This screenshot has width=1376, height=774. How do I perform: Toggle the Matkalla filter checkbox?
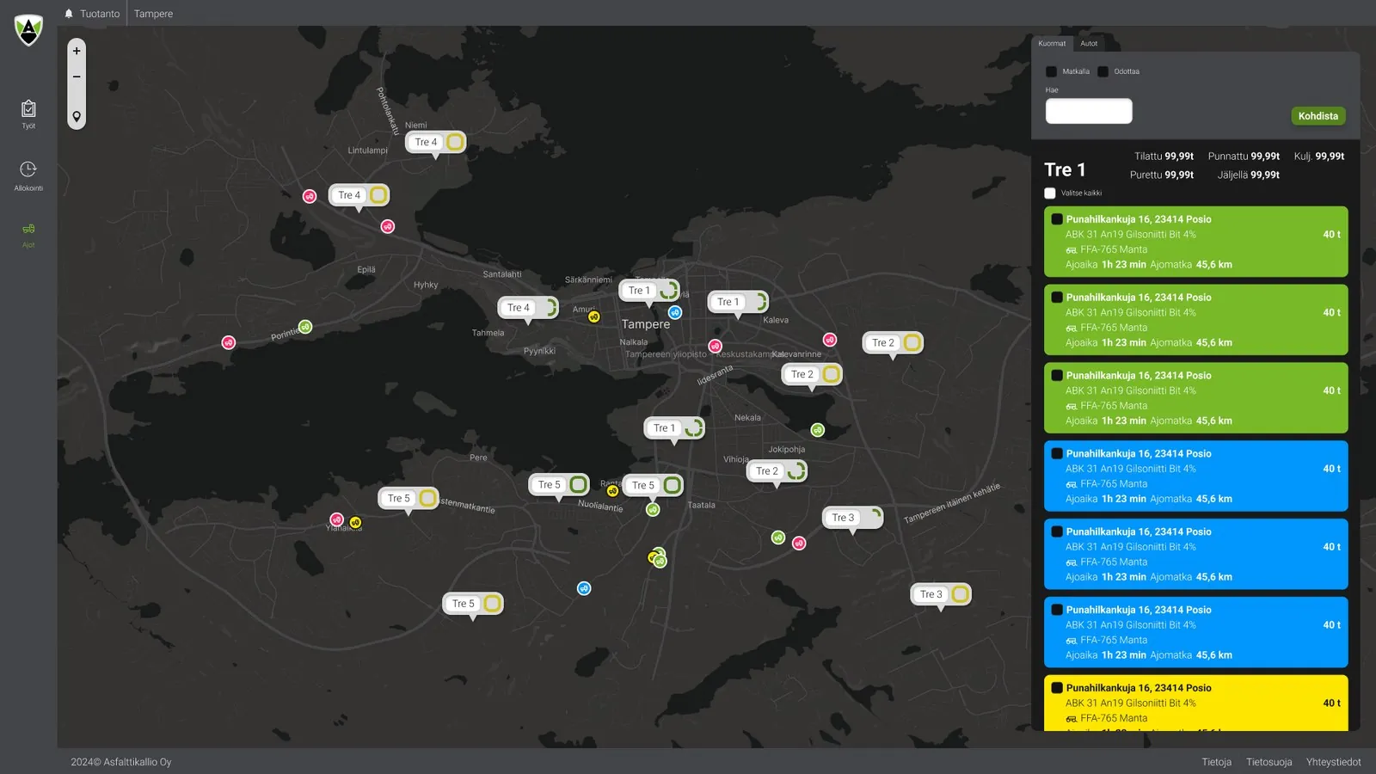1051,71
